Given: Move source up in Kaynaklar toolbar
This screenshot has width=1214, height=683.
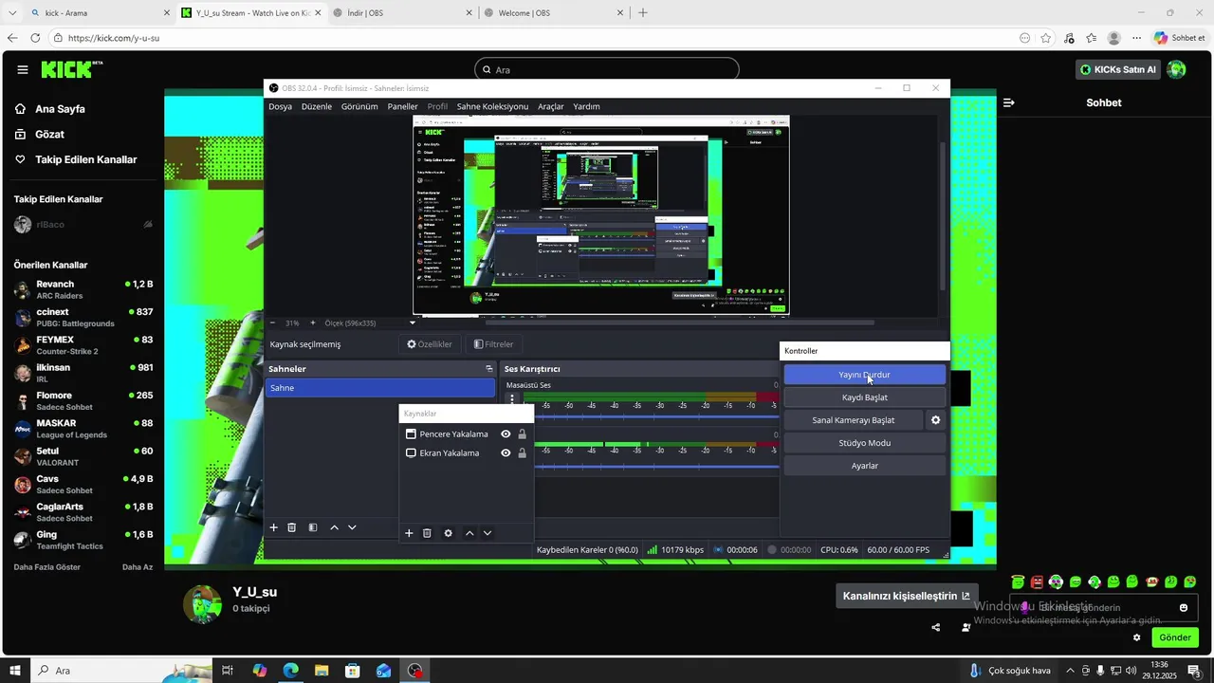Looking at the screenshot, I should pyautogui.click(x=469, y=533).
